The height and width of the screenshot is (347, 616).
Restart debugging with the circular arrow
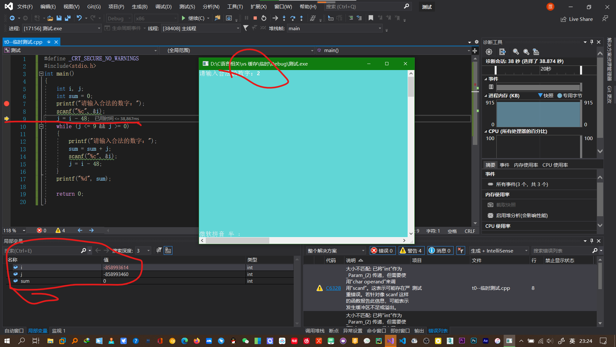pyautogui.click(x=264, y=18)
